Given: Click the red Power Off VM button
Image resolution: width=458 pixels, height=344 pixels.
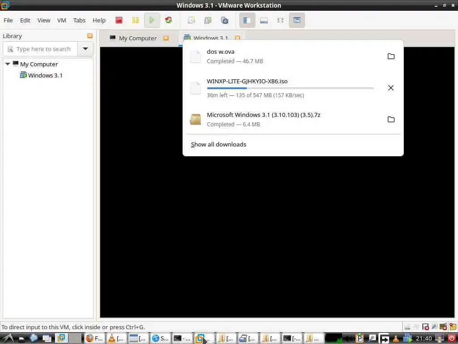Looking at the screenshot, I should [x=119, y=20].
